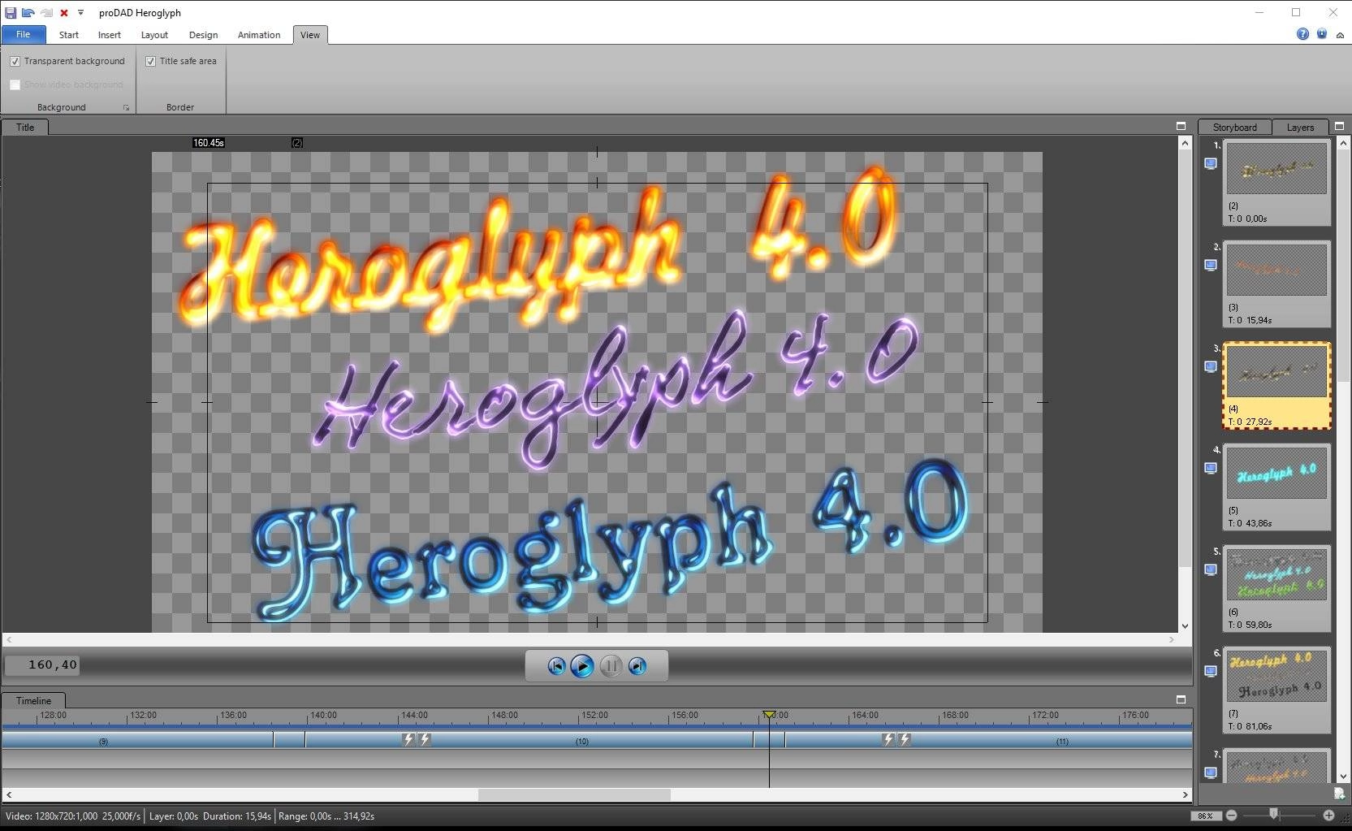Click timeline scrollbar left arrow

[9, 794]
